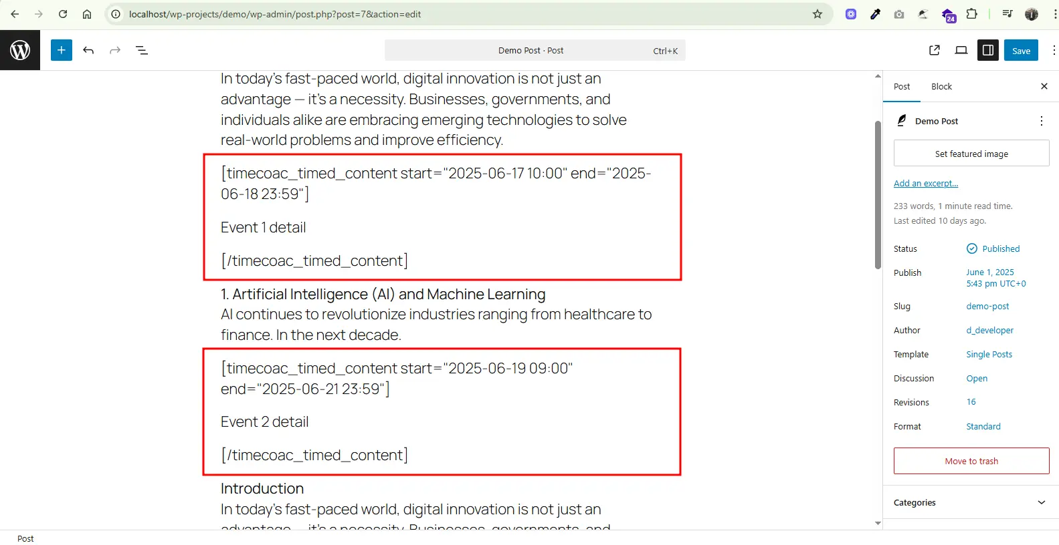Change the Standard post format

983,426
